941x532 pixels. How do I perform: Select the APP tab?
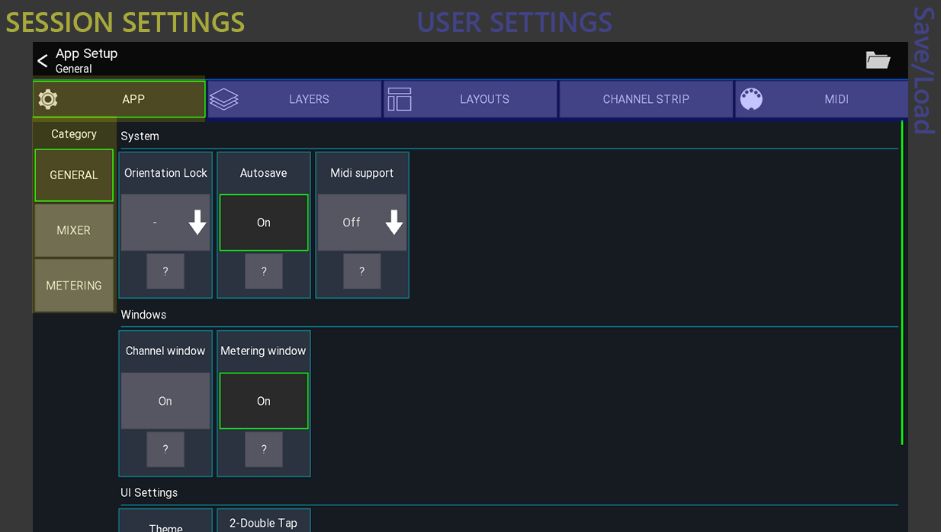(119, 99)
